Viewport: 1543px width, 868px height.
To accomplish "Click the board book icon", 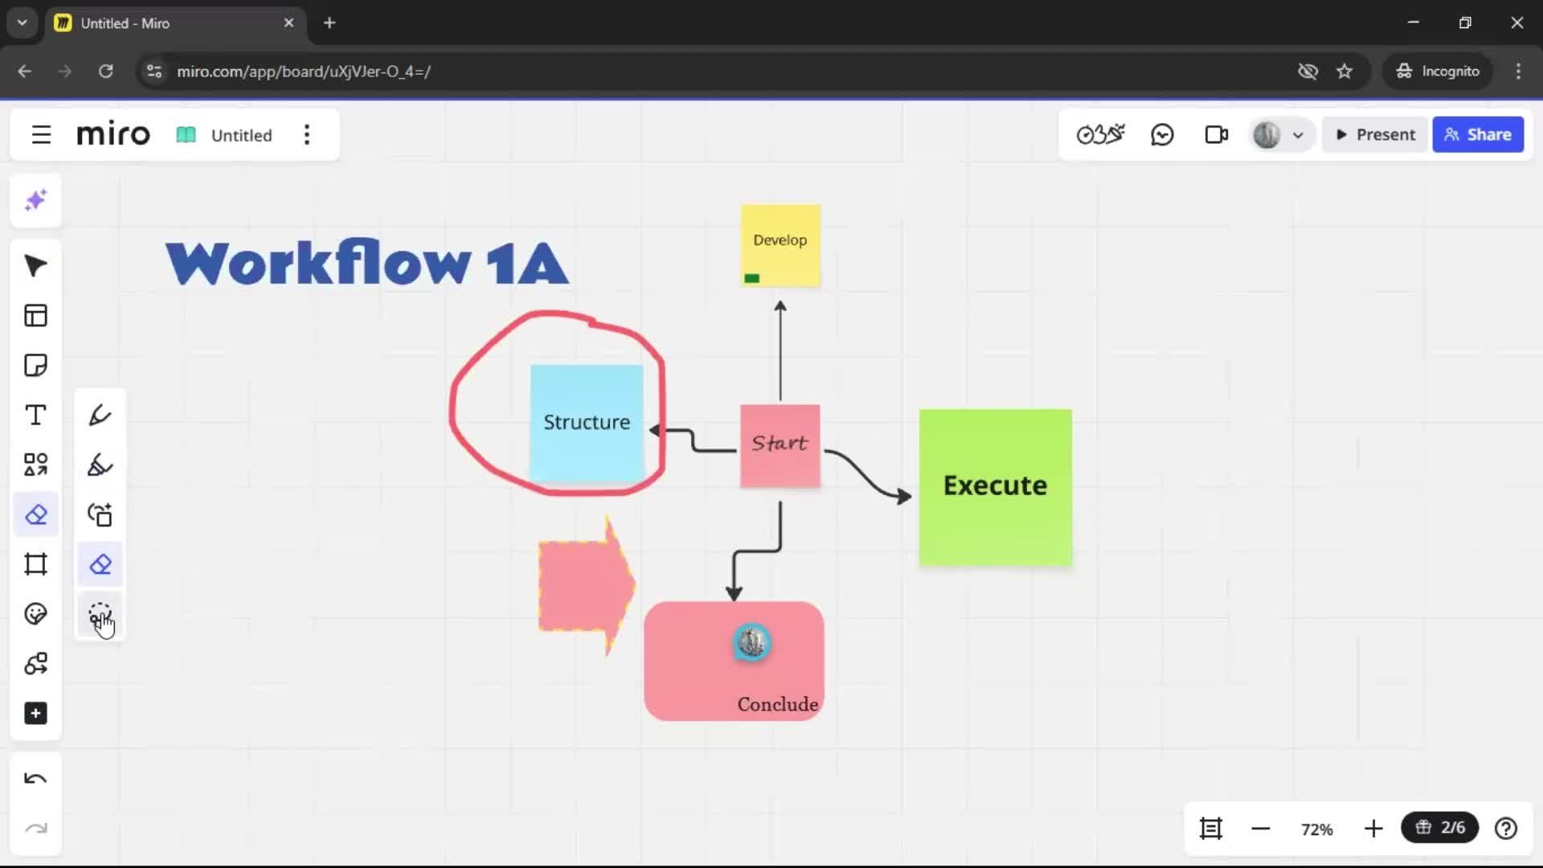I will pyautogui.click(x=186, y=135).
